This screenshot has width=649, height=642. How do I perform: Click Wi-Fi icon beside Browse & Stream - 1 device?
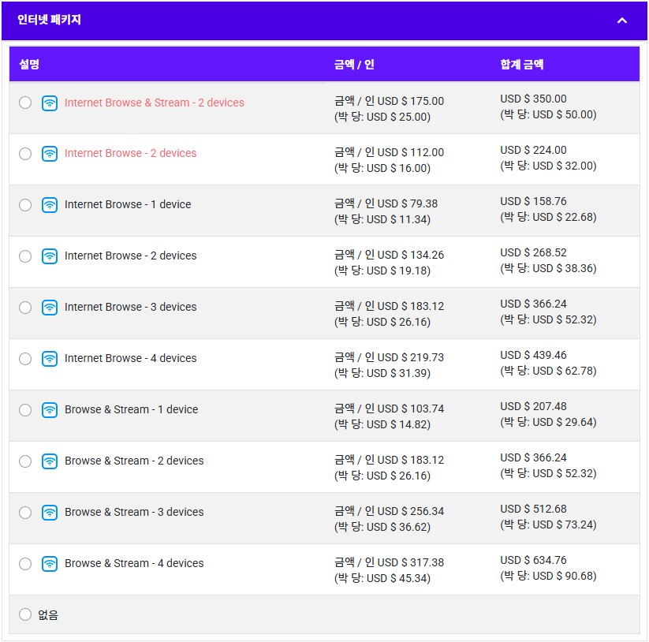click(50, 410)
